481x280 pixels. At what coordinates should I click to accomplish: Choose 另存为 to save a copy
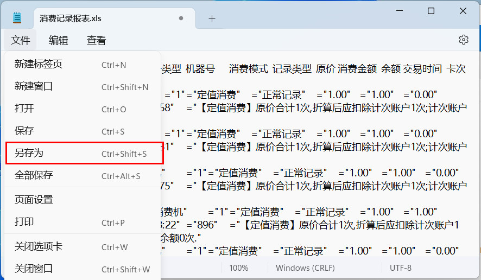point(83,153)
